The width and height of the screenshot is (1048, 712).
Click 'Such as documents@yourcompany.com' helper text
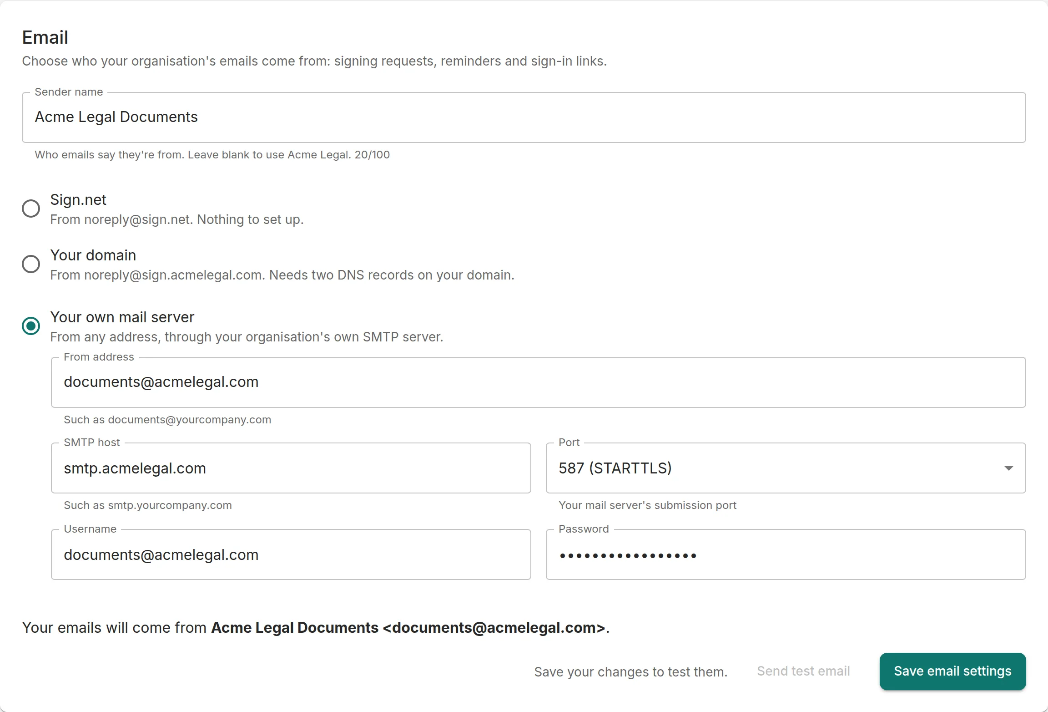click(167, 420)
